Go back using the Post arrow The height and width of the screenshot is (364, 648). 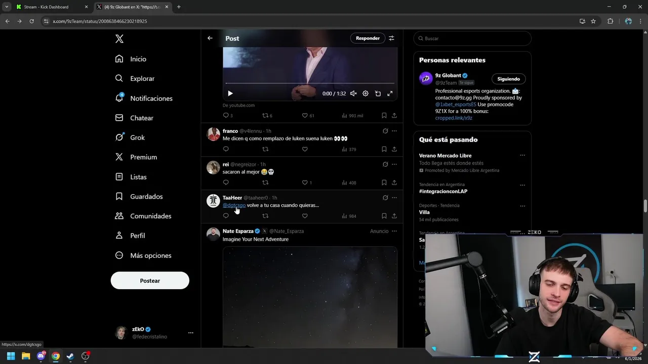tap(210, 38)
